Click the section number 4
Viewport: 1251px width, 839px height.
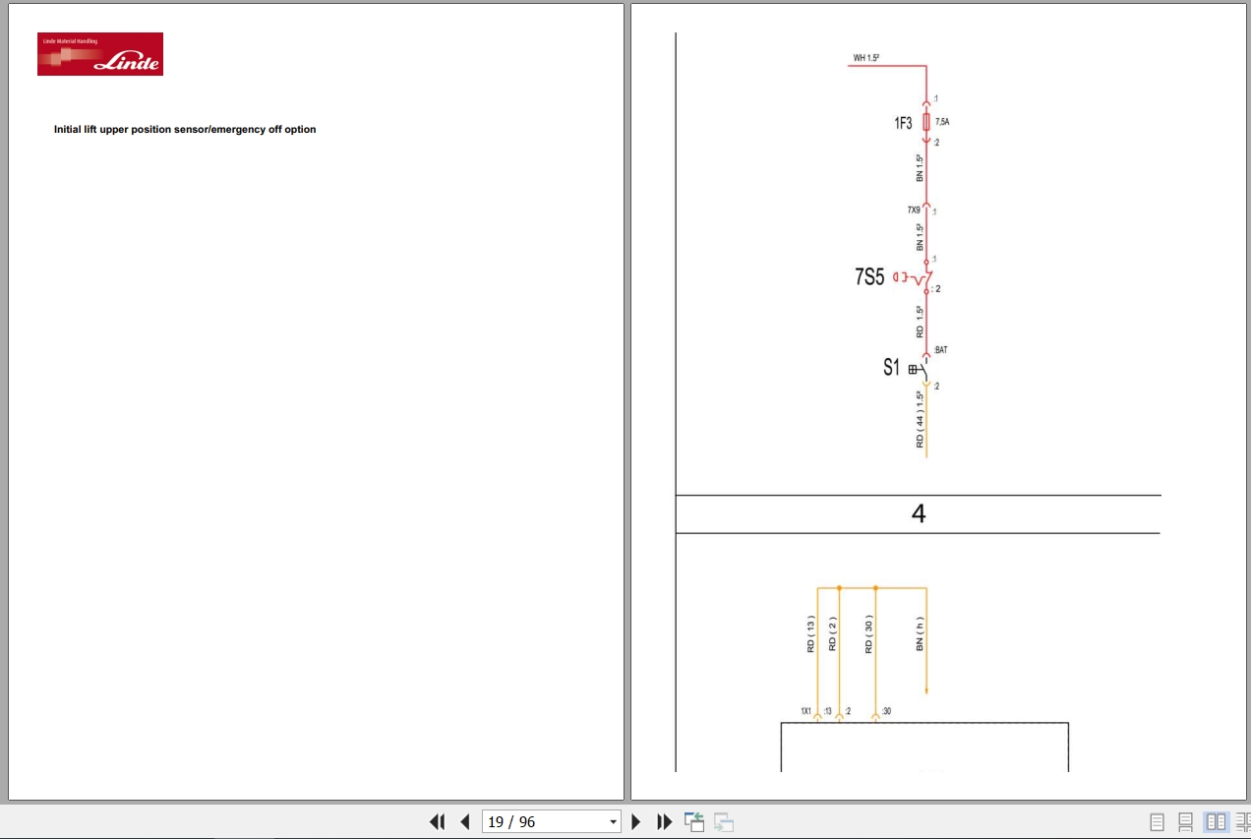click(919, 513)
